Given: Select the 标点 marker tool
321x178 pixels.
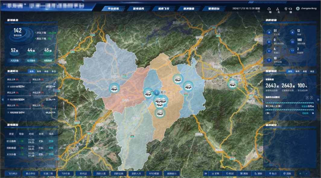Looking at the screenshot, I should coord(273,173).
